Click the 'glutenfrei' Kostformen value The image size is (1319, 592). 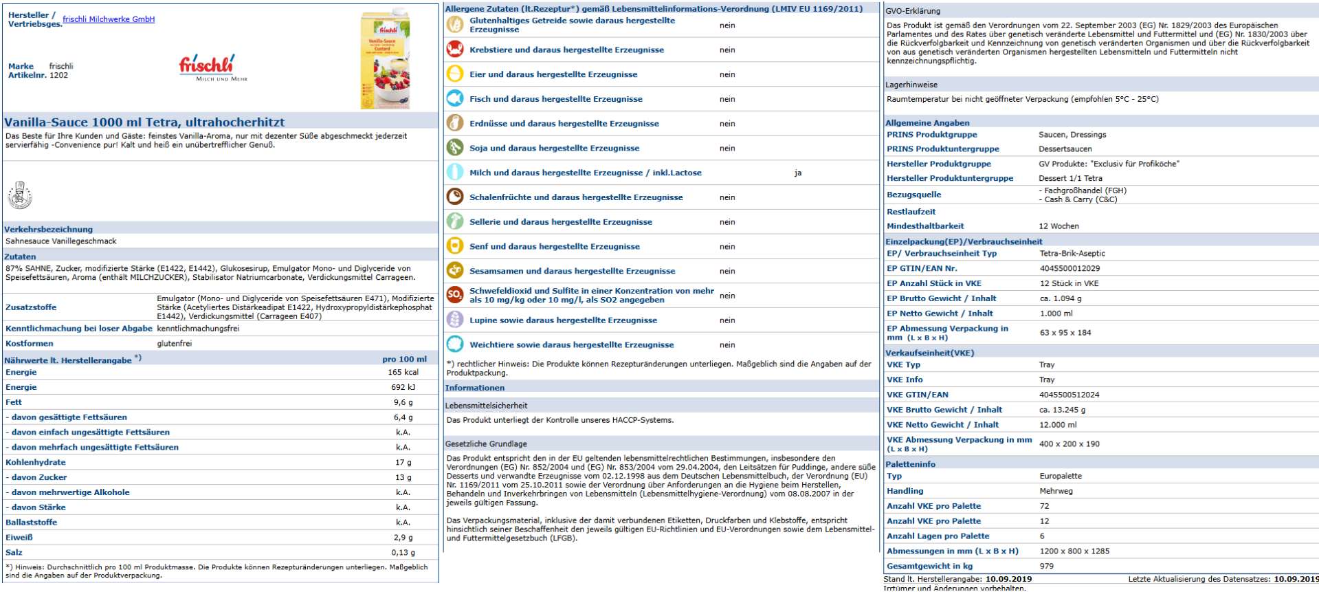(175, 344)
